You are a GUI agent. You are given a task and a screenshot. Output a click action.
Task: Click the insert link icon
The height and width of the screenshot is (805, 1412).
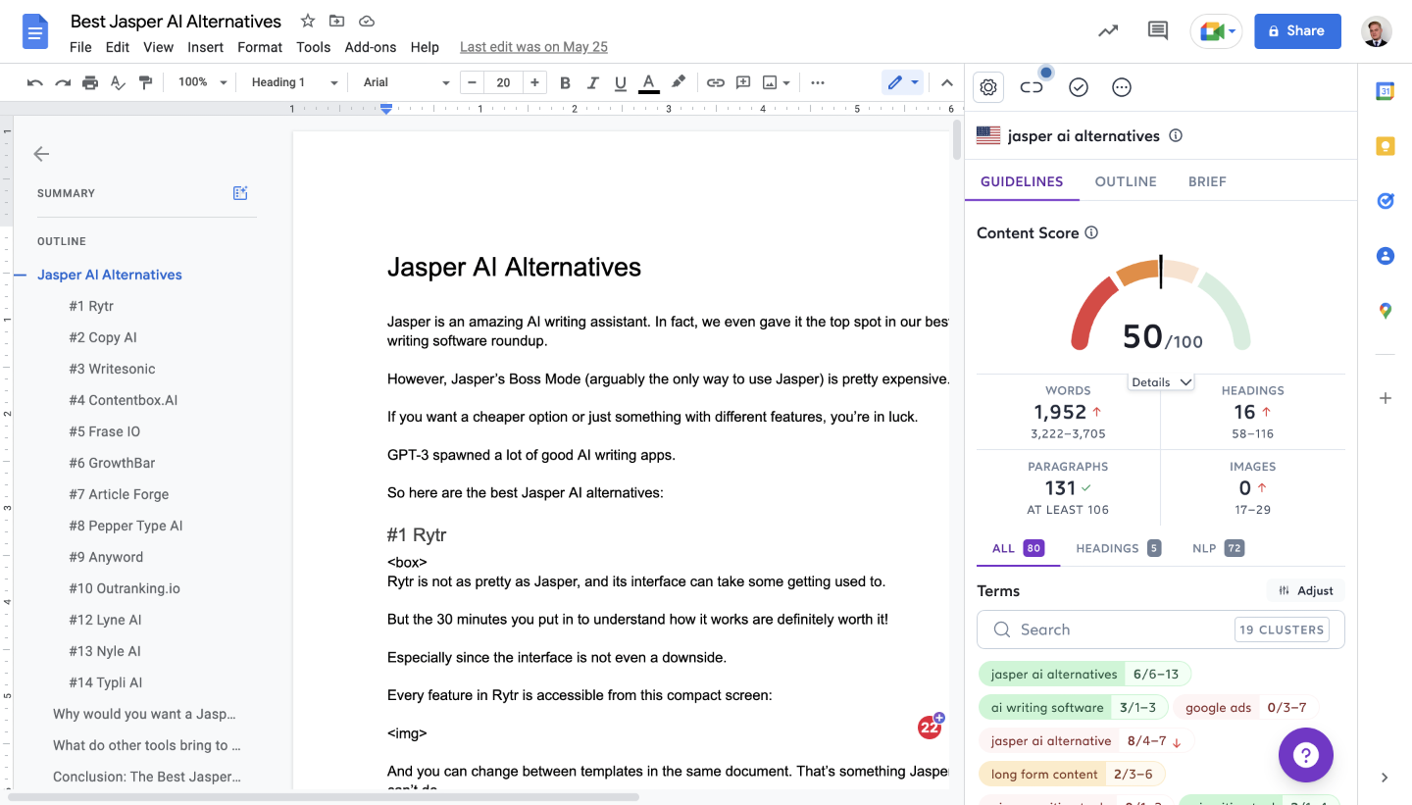click(716, 82)
